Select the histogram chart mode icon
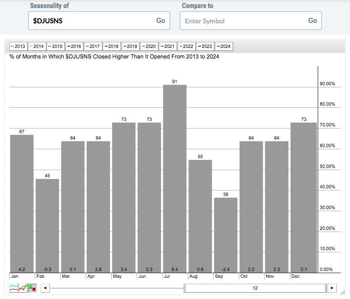 click(32, 288)
